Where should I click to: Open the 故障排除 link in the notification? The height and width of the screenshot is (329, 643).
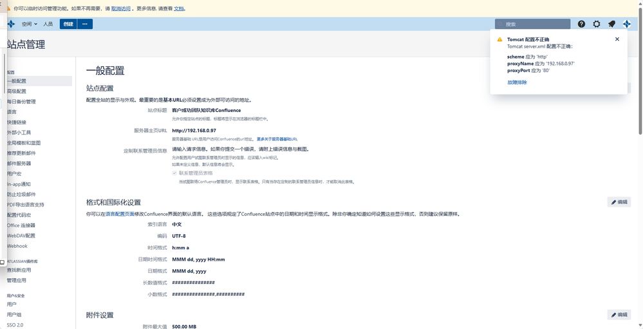[x=517, y=82]
